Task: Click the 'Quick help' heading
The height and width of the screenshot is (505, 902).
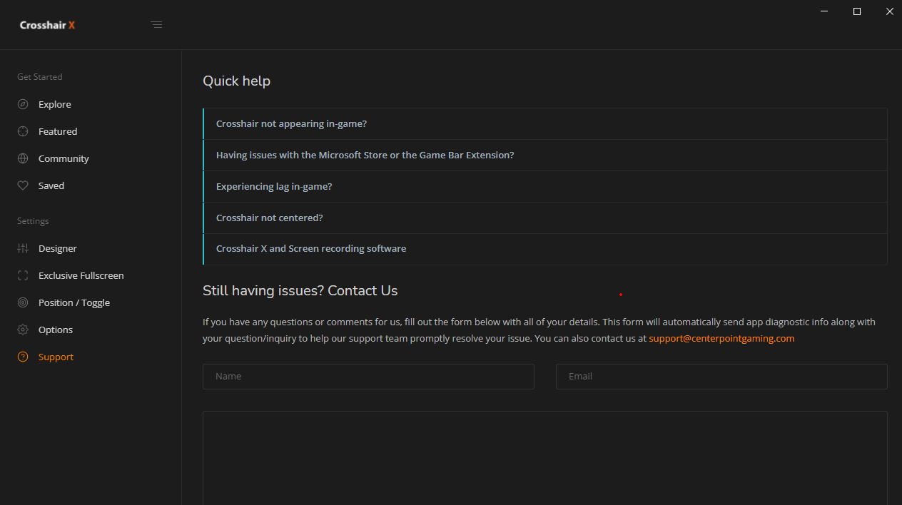Action: pos(236,81)
